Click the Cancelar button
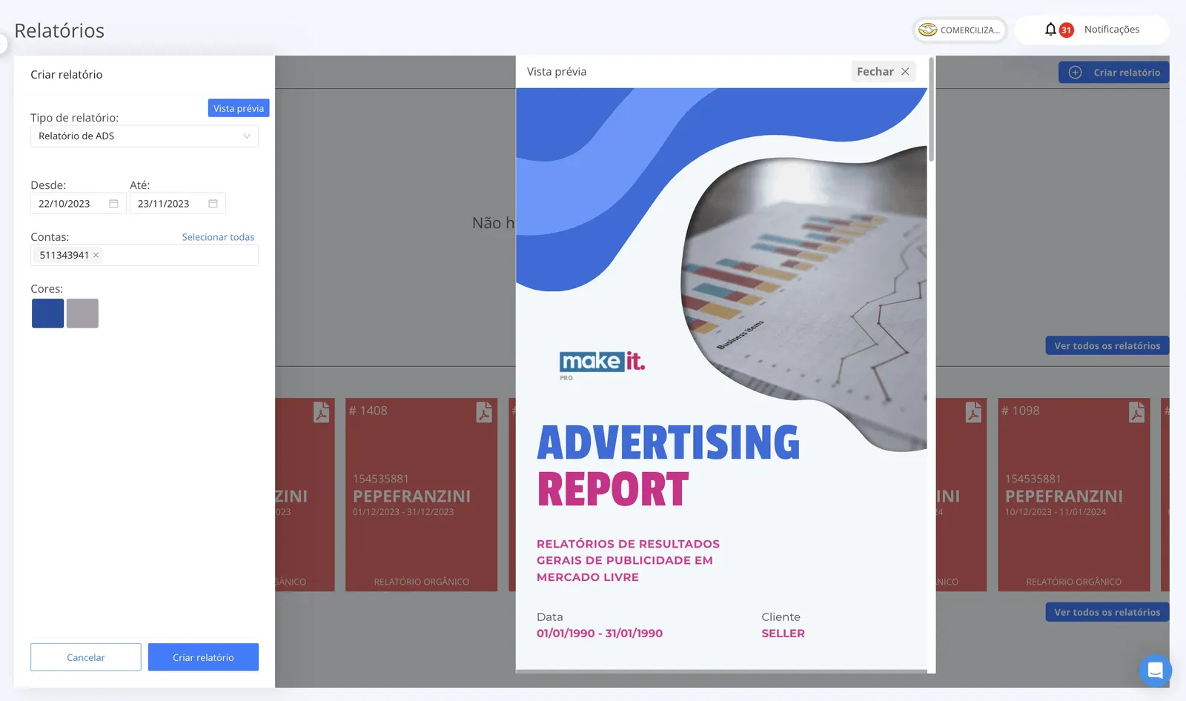1186x701 pixels. pos(86,657)
